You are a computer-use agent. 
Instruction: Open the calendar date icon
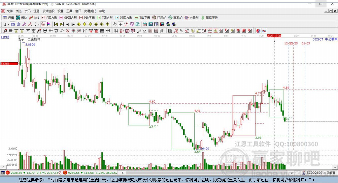point(145,24)
